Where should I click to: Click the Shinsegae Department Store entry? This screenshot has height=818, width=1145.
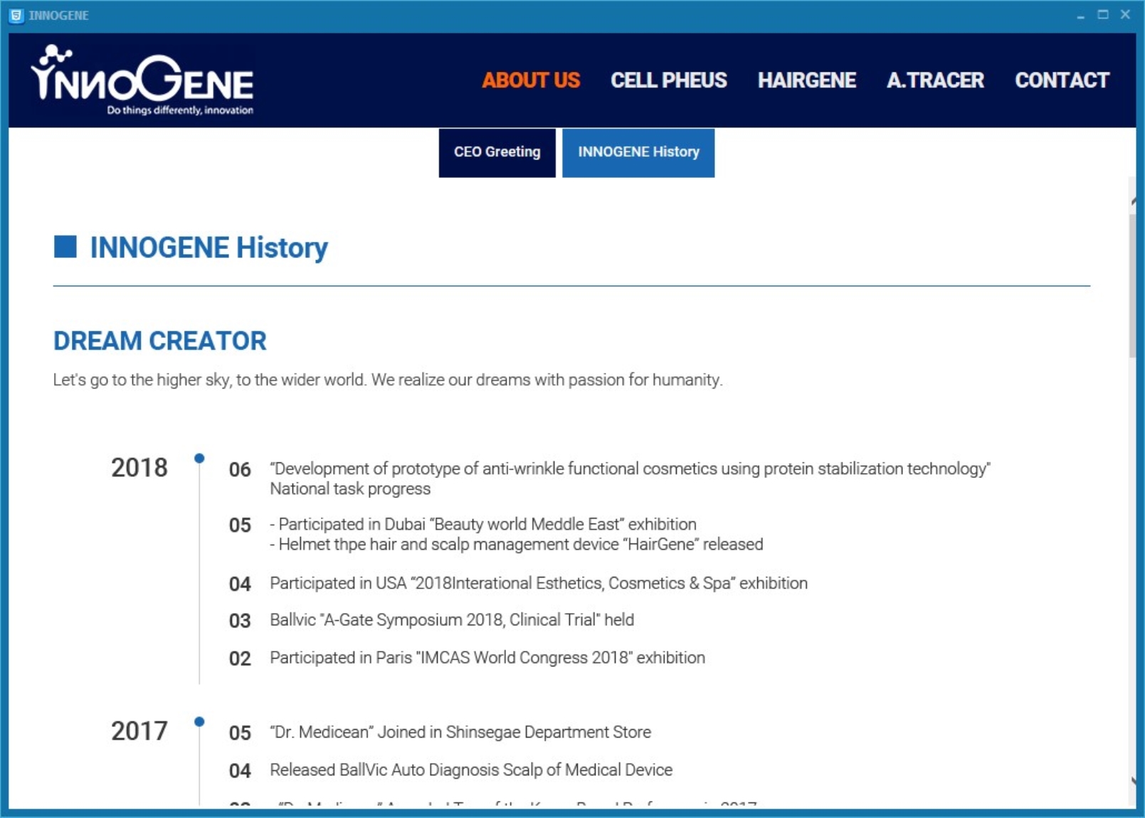[x=460, y=732]
